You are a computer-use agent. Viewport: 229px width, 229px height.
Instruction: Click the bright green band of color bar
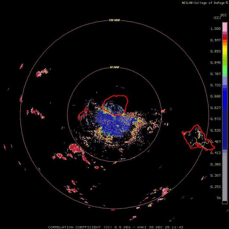click(225, 69)
